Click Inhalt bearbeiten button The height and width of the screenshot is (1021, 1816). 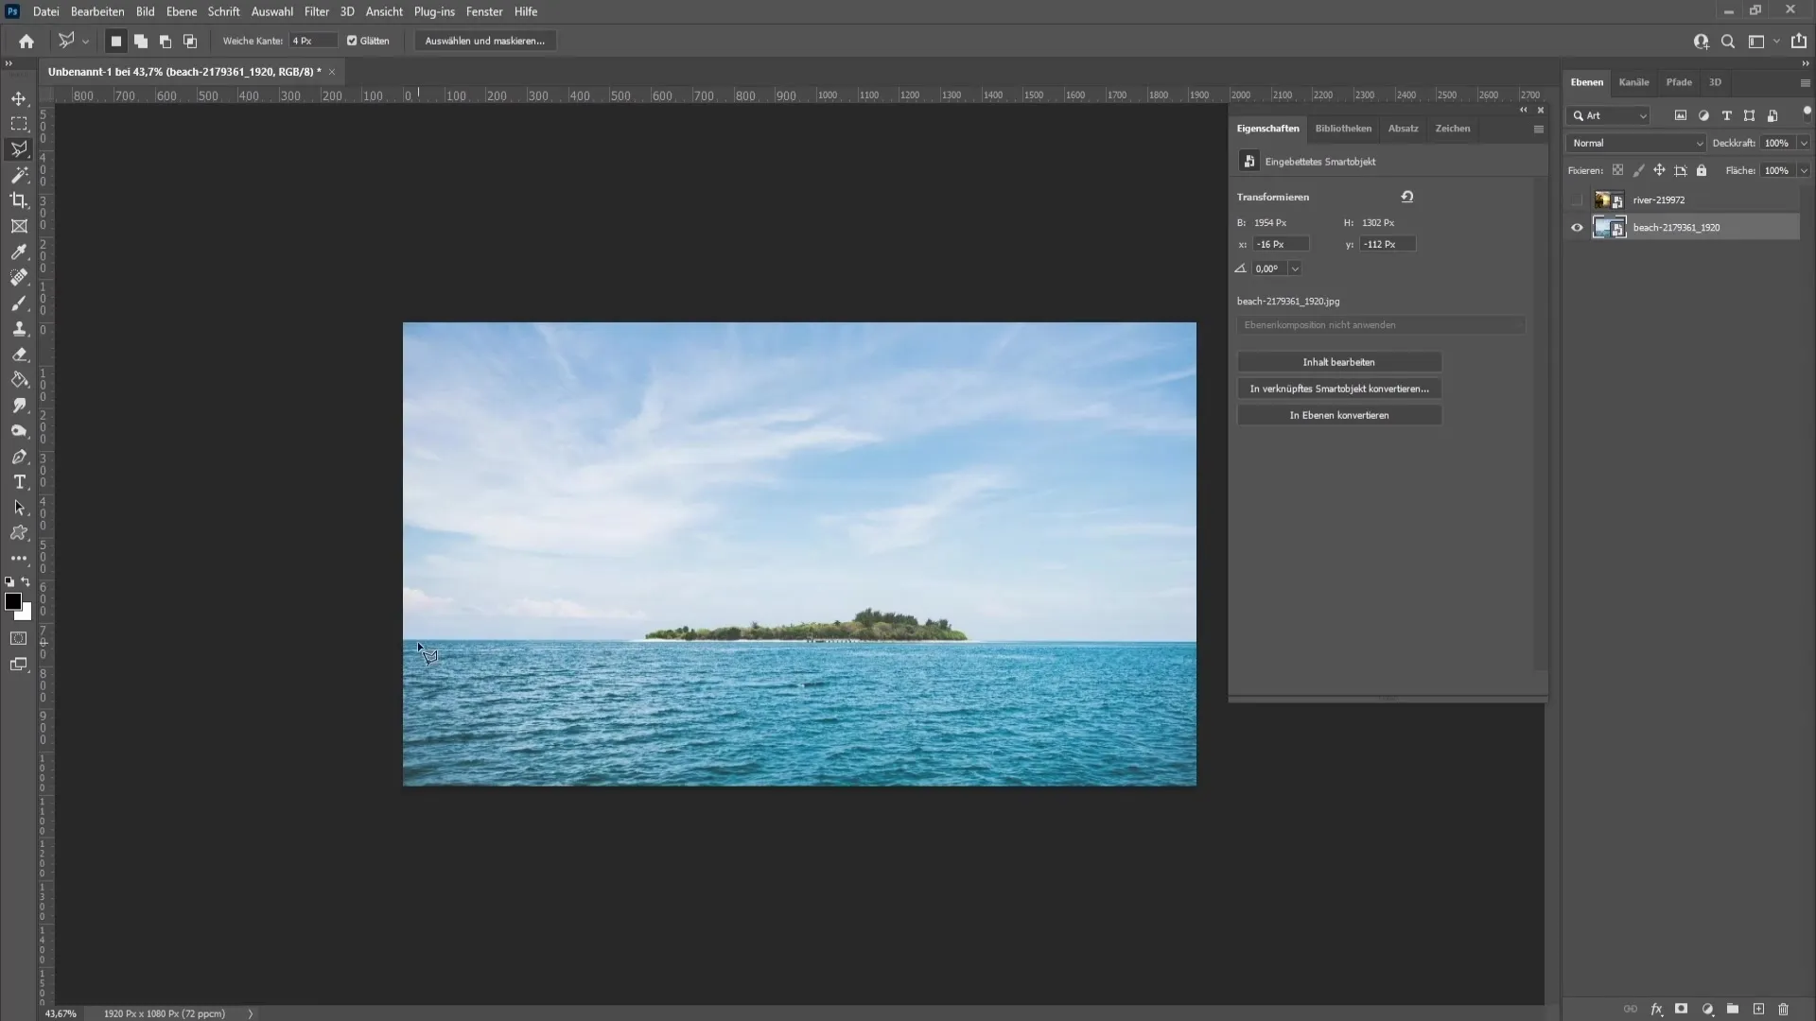coord(1338,361)
